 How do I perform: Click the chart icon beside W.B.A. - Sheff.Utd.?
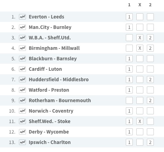(22, 38)
